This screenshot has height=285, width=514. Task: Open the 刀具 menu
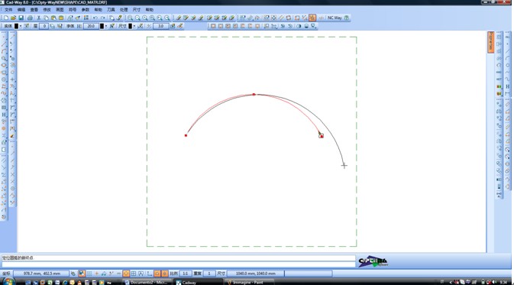pyautogui.click(x=112, y=10)
